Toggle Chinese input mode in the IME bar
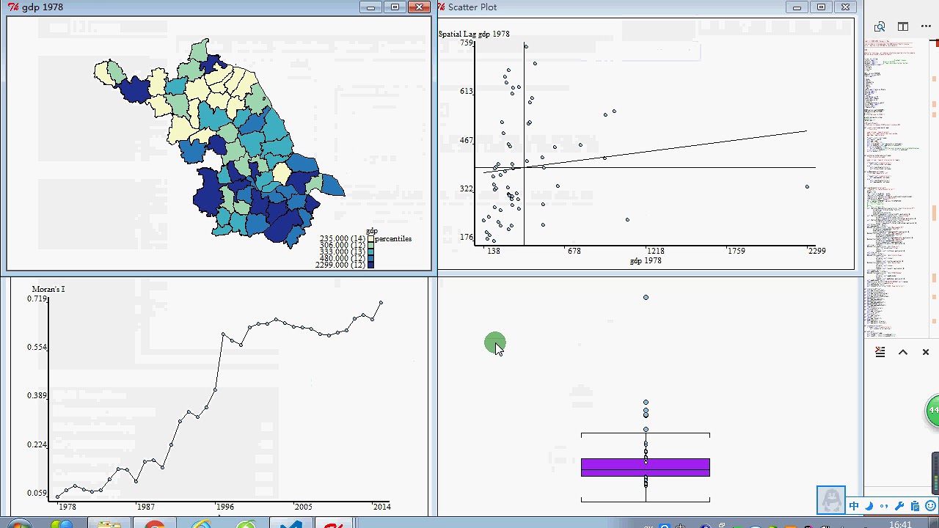Screen dimensions: 939x528 coord(854,506)
